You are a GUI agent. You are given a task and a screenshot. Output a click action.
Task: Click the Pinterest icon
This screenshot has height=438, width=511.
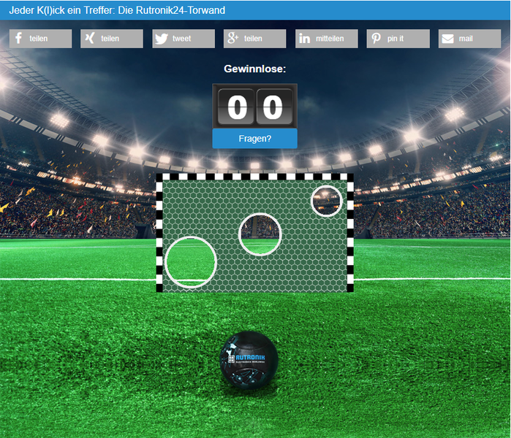click(376, 39)
